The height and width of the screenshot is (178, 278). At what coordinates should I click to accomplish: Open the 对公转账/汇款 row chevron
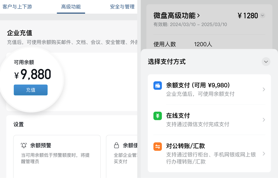264,154
